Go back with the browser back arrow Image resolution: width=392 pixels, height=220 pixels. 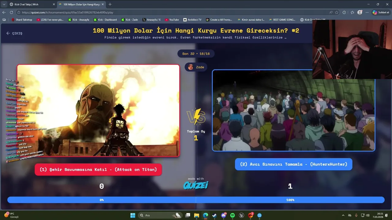pyautogui.click(x=4, y=13)
